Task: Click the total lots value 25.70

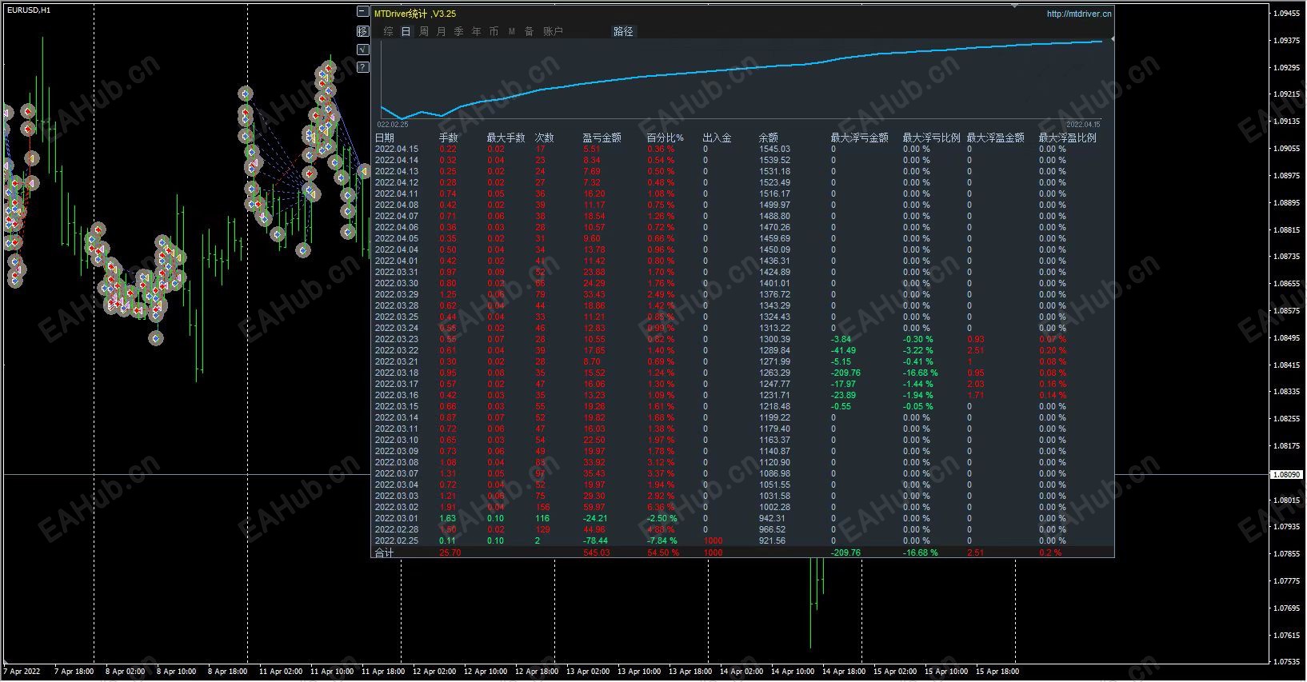Action: coord(450,552)
